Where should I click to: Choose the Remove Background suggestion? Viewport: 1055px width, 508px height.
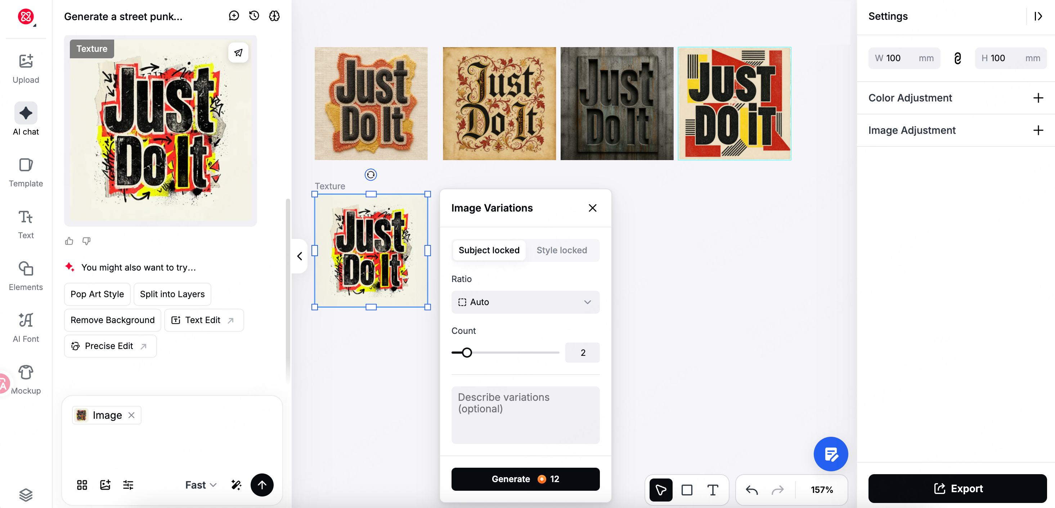tap(112, 320)
